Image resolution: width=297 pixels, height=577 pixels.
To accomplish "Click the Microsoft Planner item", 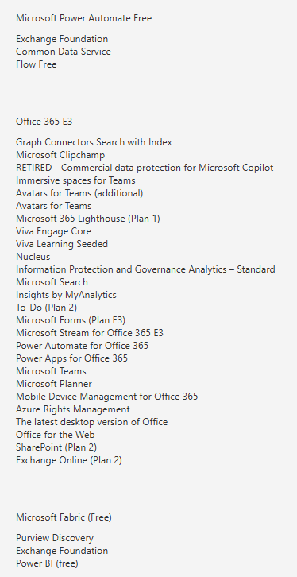I will pyautogui.click(x=54, y=384).
